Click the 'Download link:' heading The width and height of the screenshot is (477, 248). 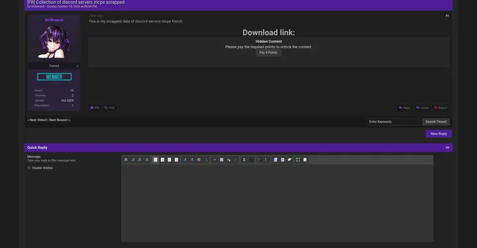tap(268, 32)
